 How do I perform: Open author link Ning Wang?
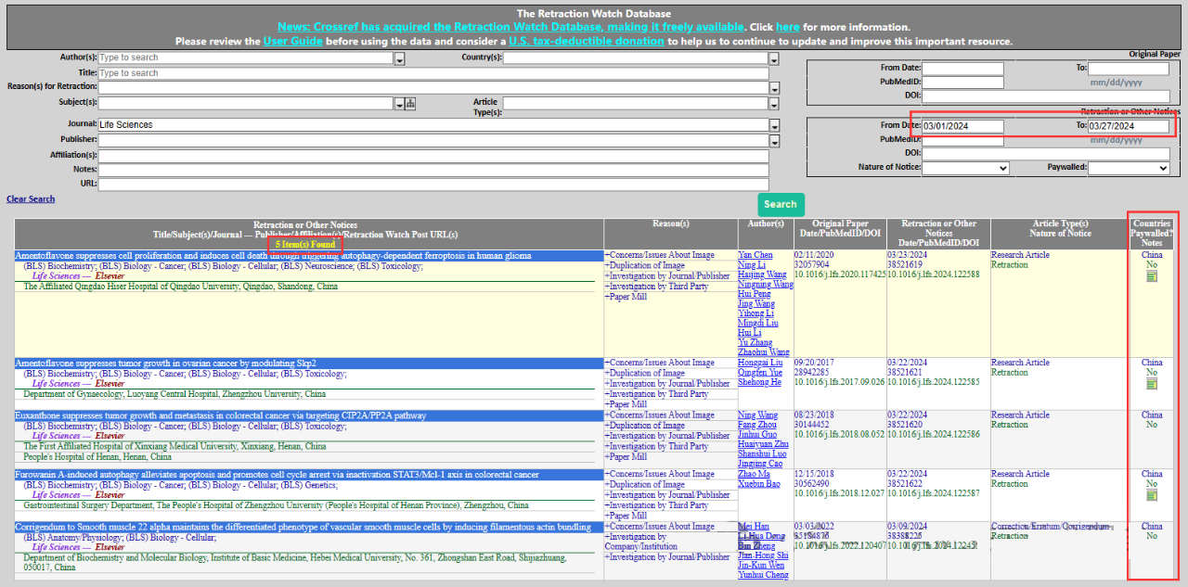coord(757,415)
